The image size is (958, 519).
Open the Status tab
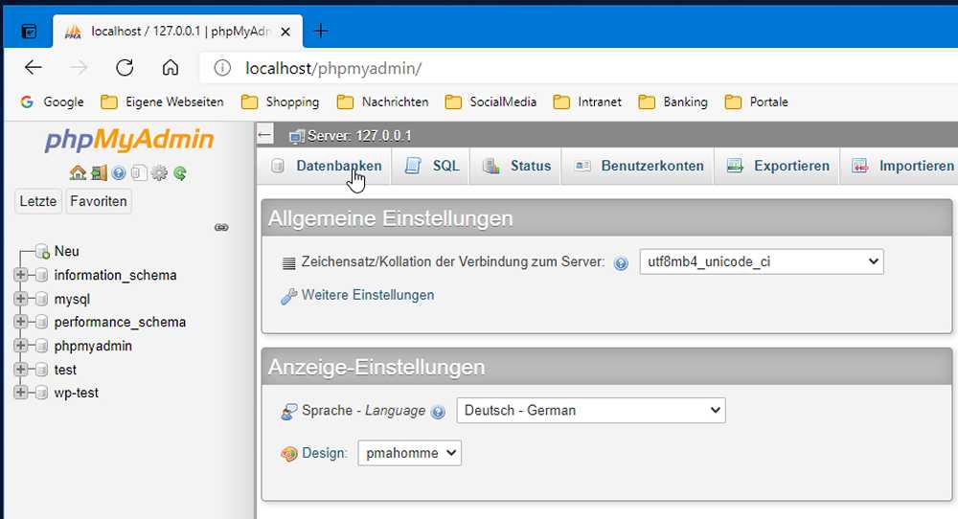coord(516,166)
